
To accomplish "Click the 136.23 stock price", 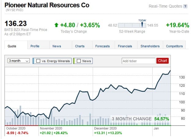I will coord(16,23).
